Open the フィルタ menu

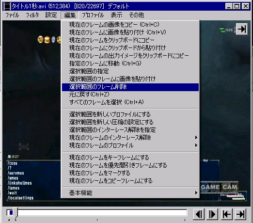tap(32, 15)
